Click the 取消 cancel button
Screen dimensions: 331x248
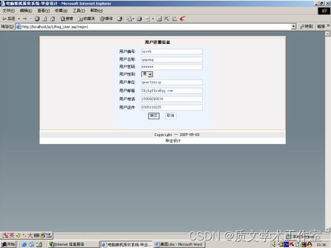[170, 116]
